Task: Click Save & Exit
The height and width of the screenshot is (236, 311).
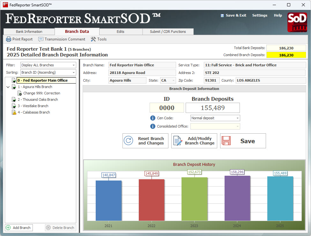Action: click(x=233, y=15)
